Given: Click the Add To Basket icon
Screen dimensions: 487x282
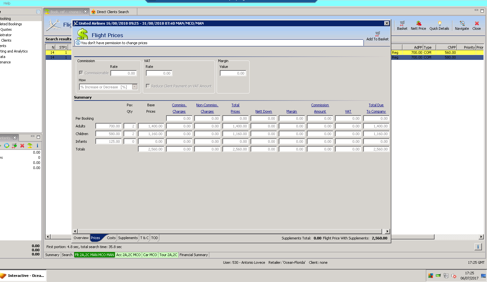Looking at the screenshot, I should [378, 34].
